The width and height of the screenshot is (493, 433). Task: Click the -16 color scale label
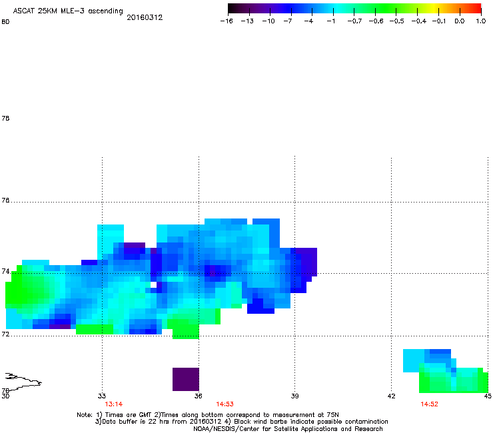227,21
